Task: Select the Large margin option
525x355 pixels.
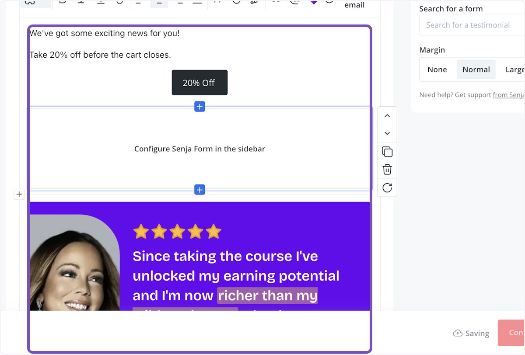Action: click(x=514, y=69)
